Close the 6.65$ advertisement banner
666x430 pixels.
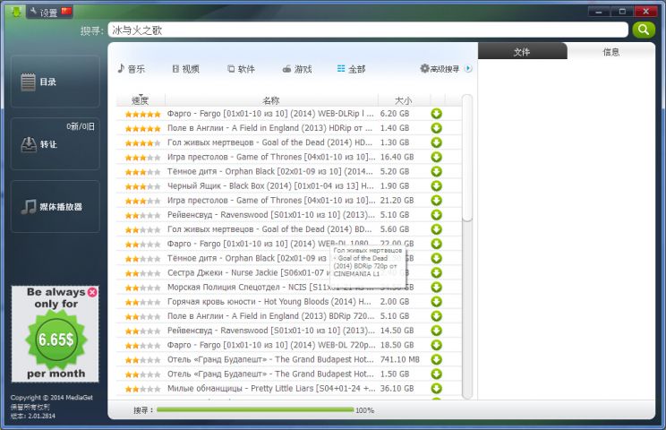point(92,292)
